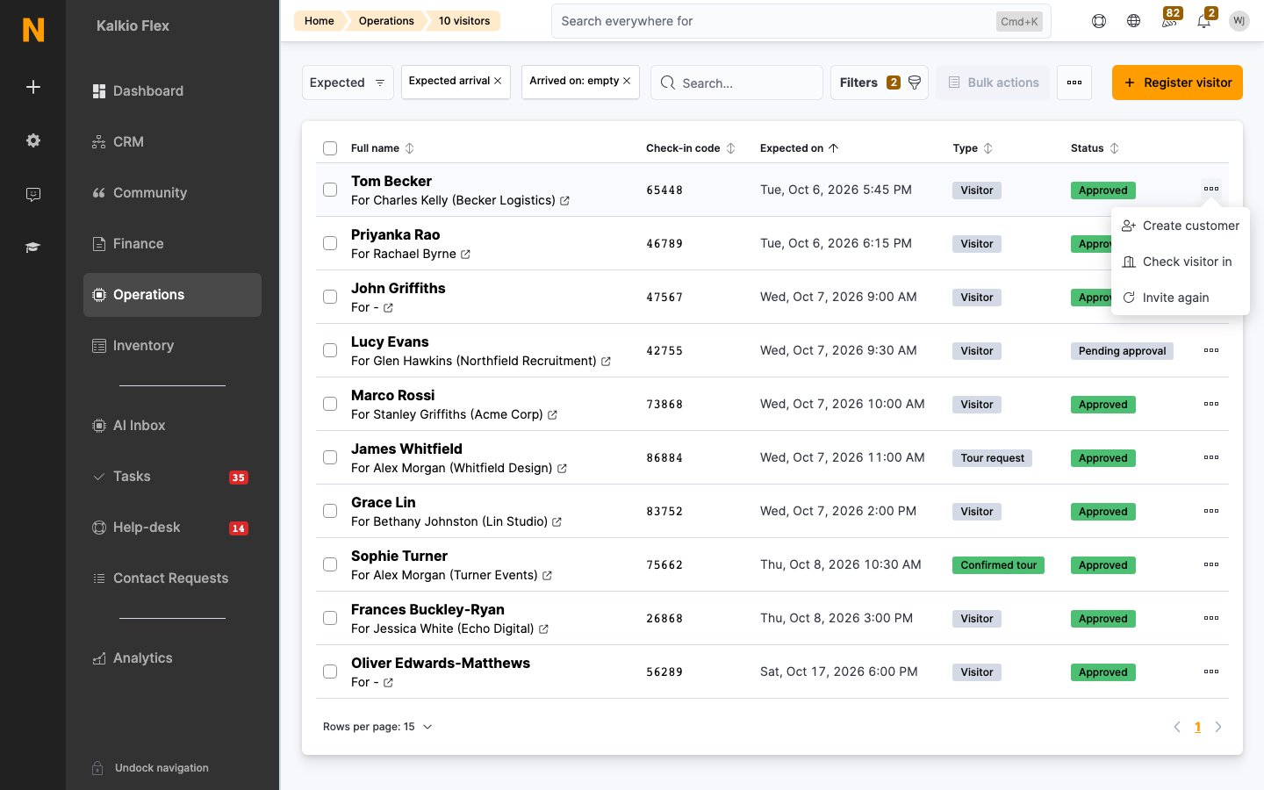Check the Sophie Turner row checkbox
The image size is (1264, 790).
(x=330, y=564)
